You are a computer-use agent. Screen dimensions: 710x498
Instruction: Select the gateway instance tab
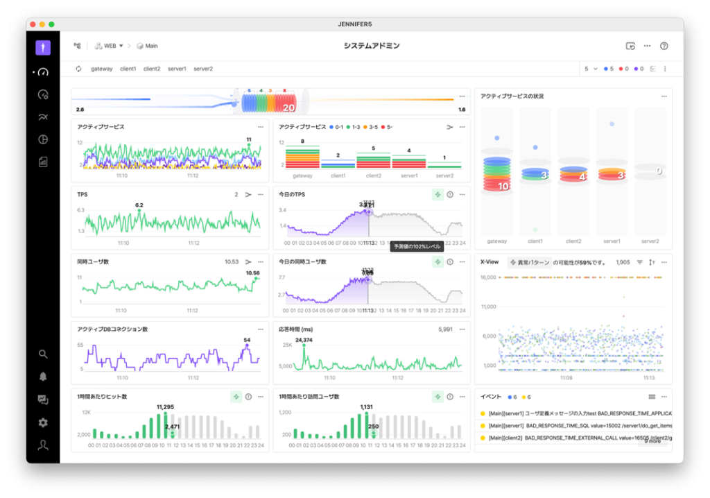pos(101,69)
